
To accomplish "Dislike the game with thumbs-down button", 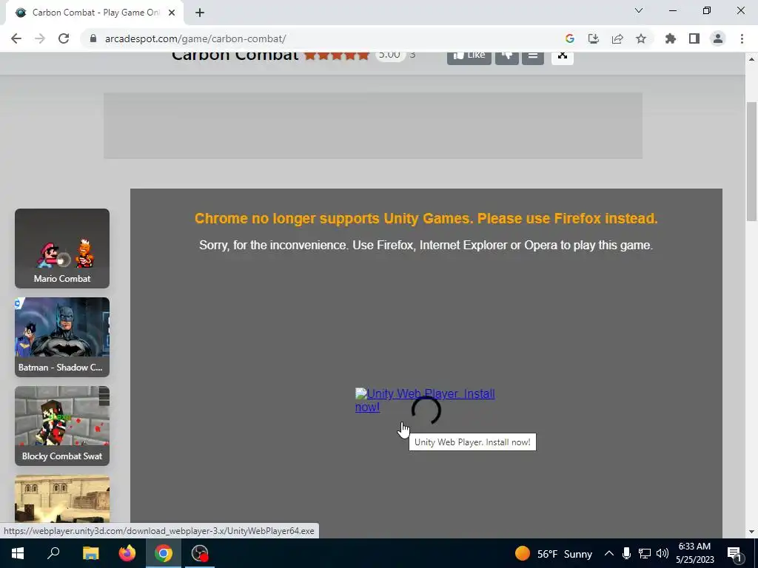I will click(506, 57).
